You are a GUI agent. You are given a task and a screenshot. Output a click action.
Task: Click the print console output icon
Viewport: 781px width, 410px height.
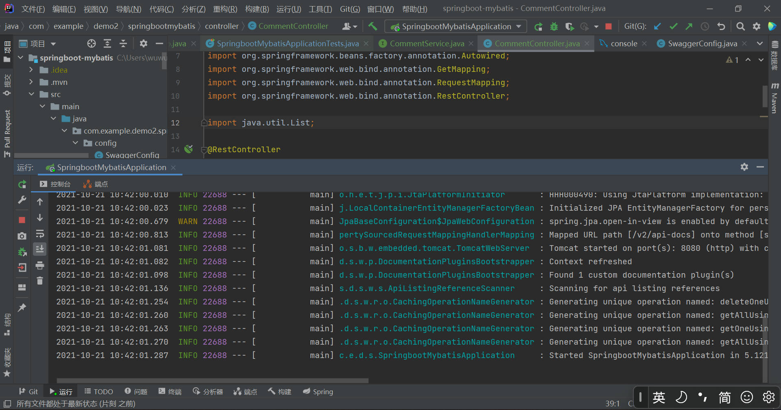pos(40,265)
